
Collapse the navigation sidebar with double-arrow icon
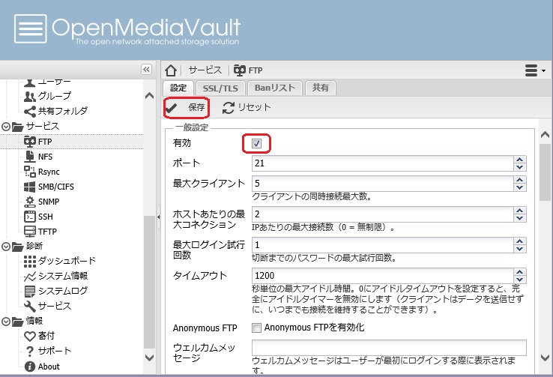click(146, 70)
